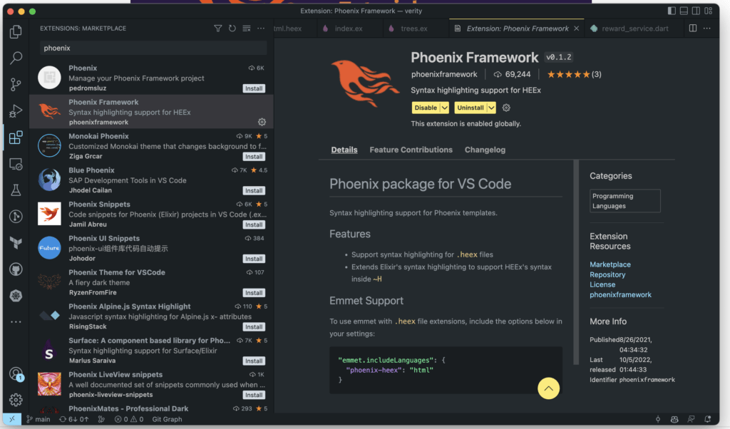Viewport: 730px width, 429px height.
Task: Disable the Phoenix Framework extension
Action: (x=426, y=108)
